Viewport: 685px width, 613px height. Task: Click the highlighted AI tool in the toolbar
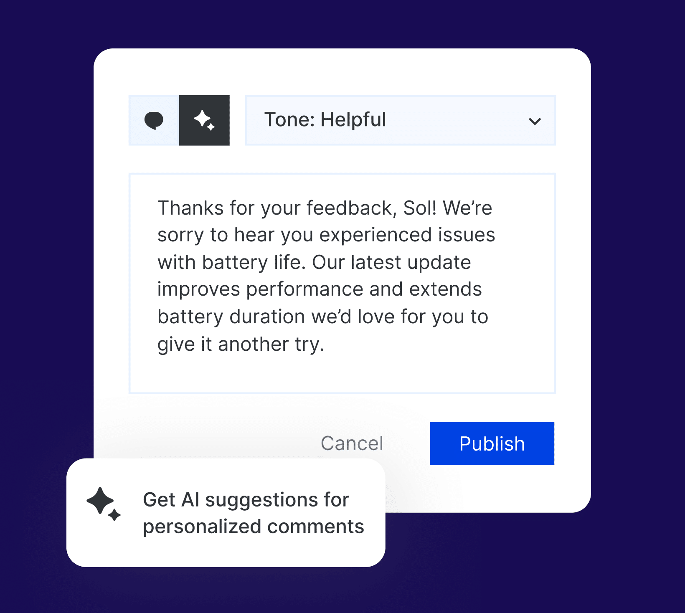[x=204, y=120]
